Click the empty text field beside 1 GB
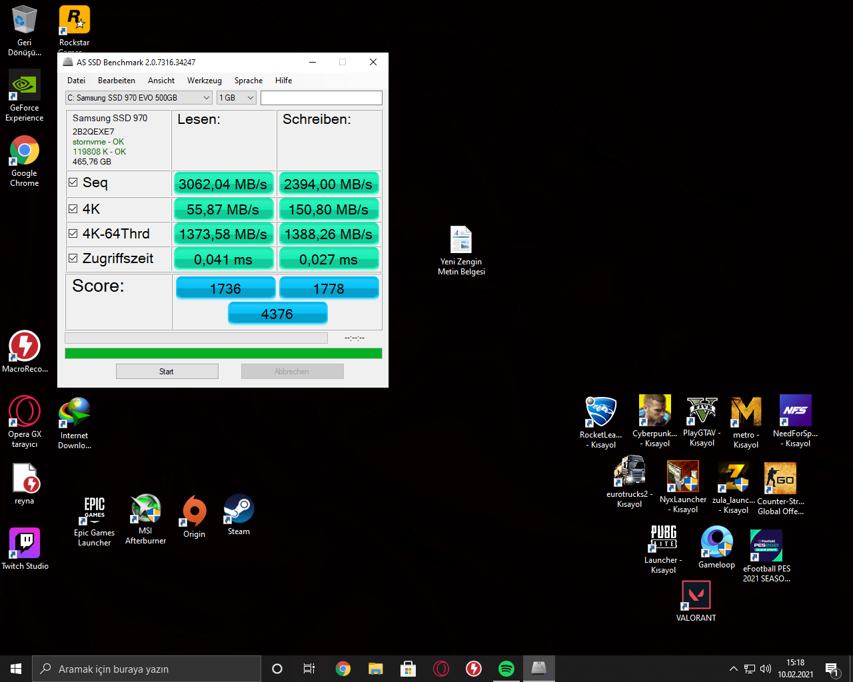The width and height of the screenshot is (853, 682). [x=321, y=98]
